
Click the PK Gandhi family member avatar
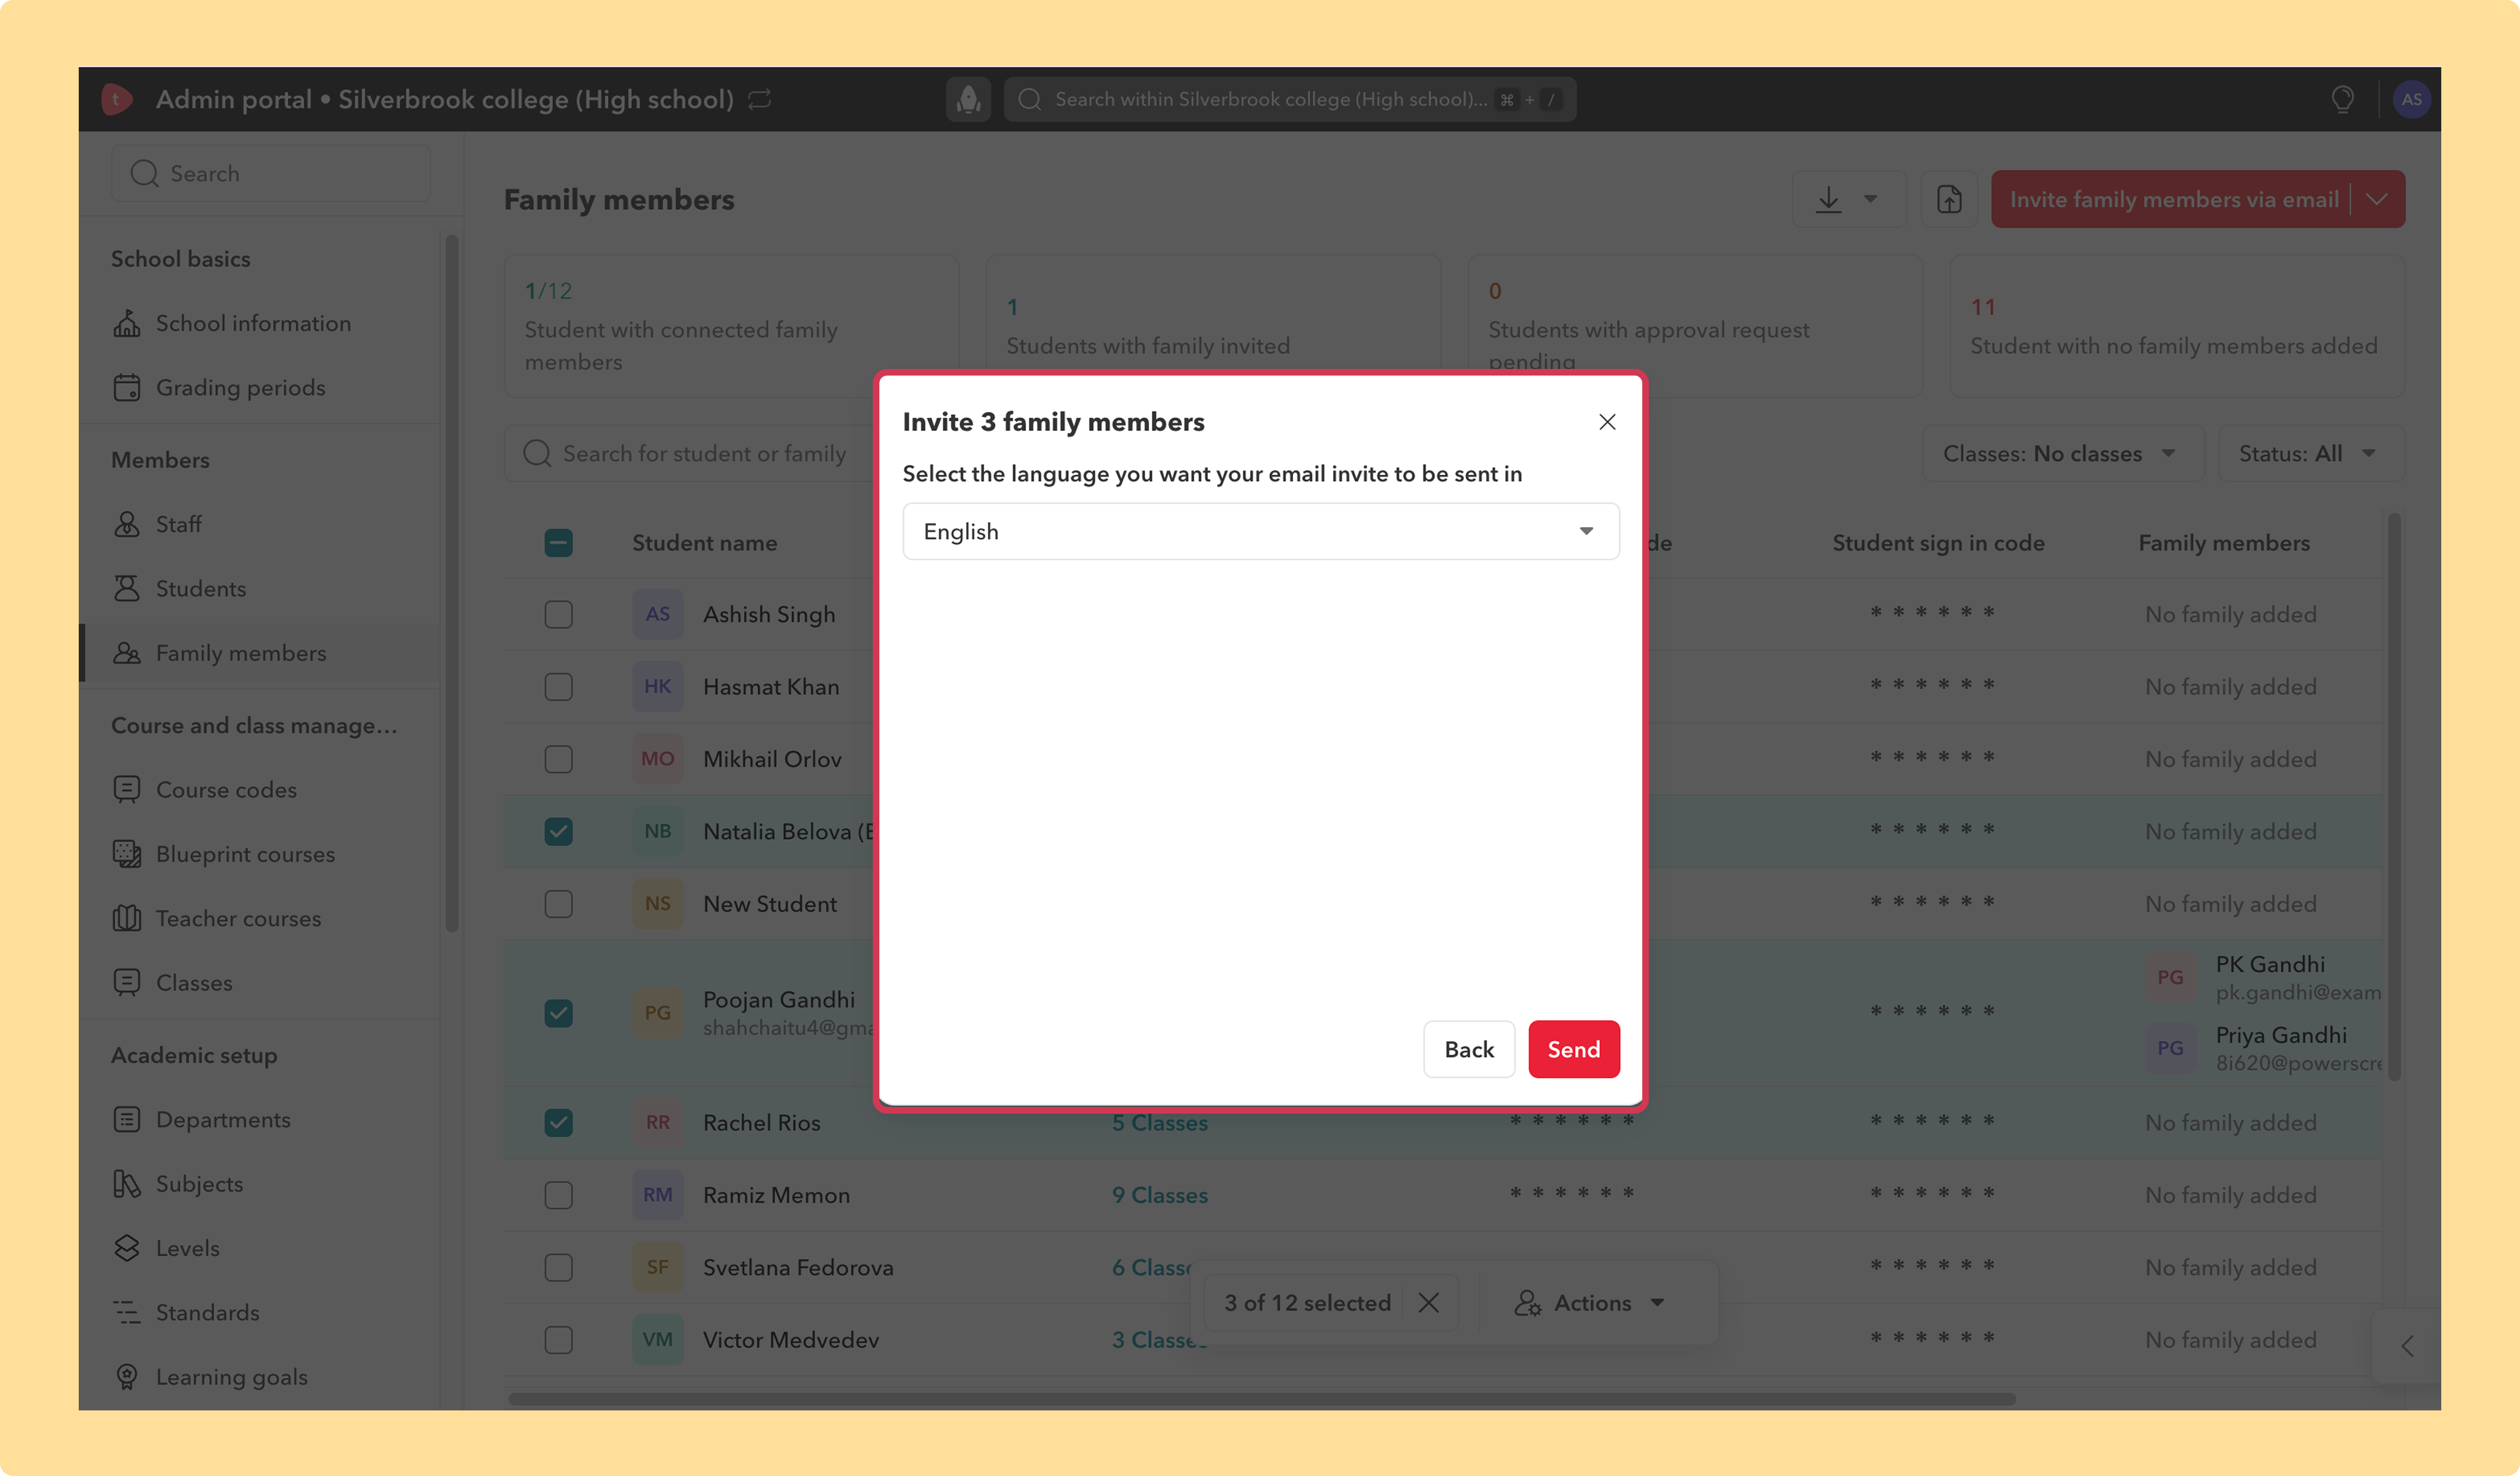tap(2170, 977)
